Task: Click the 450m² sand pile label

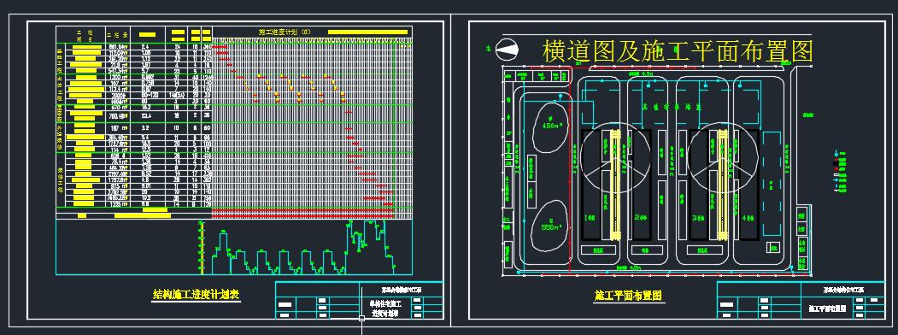Action: coord(552,126)
